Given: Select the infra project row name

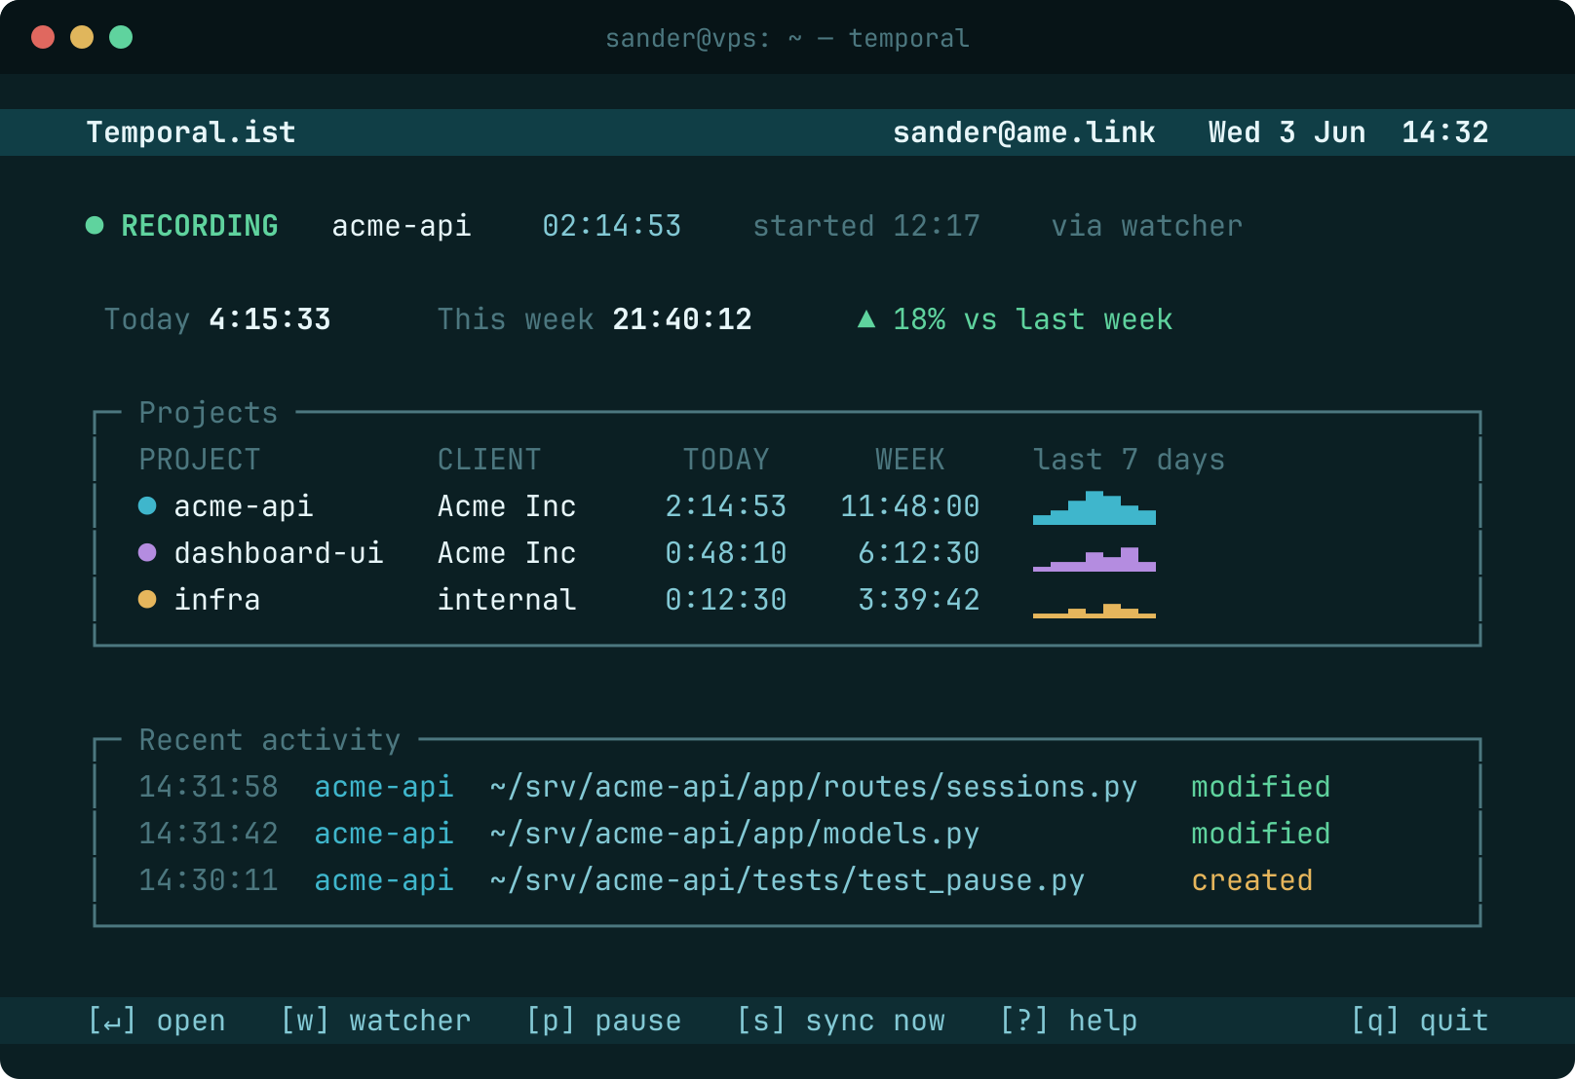Looking at the screenshot, I should (217, 600).
